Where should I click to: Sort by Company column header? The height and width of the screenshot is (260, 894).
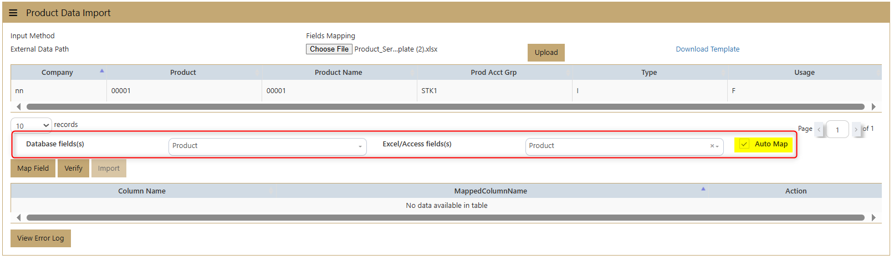click(x=58, y=73)
